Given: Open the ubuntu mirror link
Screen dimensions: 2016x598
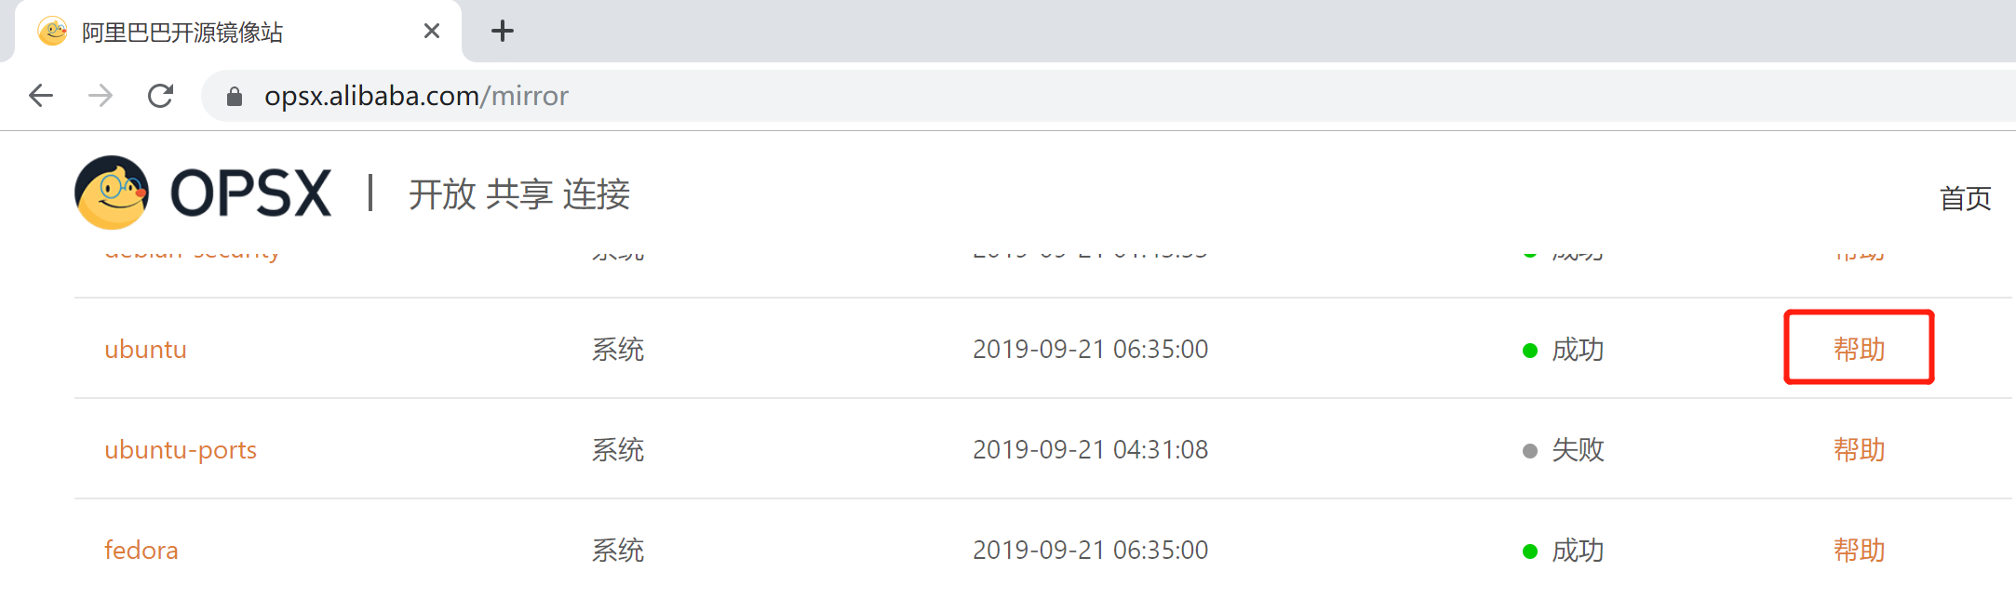Looking at the screenshot, I should (145, 350).
